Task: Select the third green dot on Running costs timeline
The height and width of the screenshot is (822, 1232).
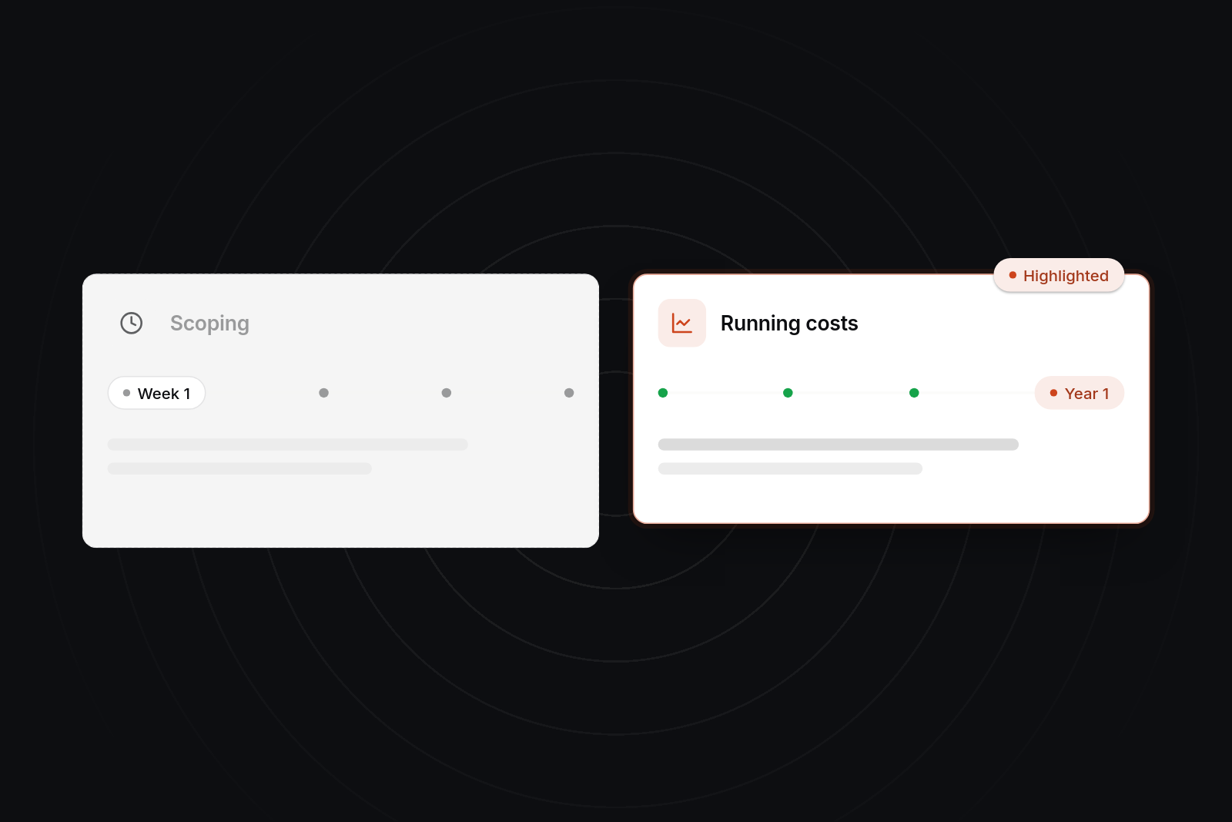Action: (914, 393)
